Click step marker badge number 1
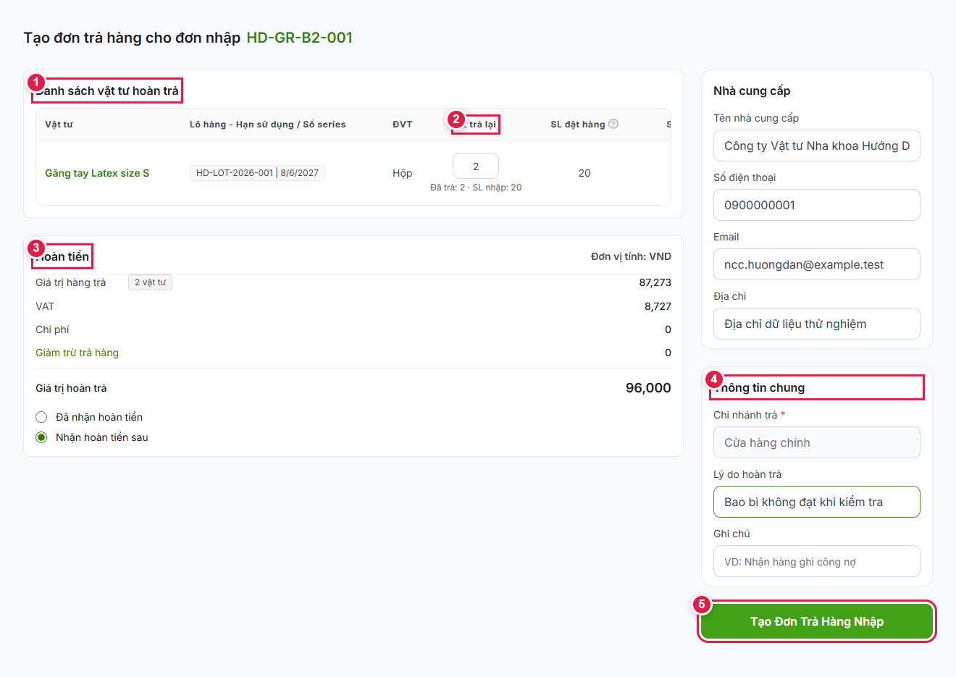Viewport: 956px width, 677px height. [36, 83]
